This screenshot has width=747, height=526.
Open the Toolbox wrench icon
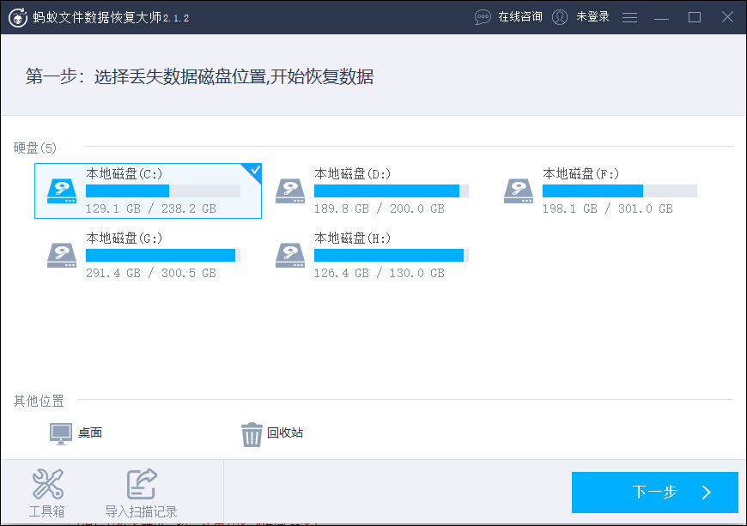pyautogui.click(x=47, y=484)
